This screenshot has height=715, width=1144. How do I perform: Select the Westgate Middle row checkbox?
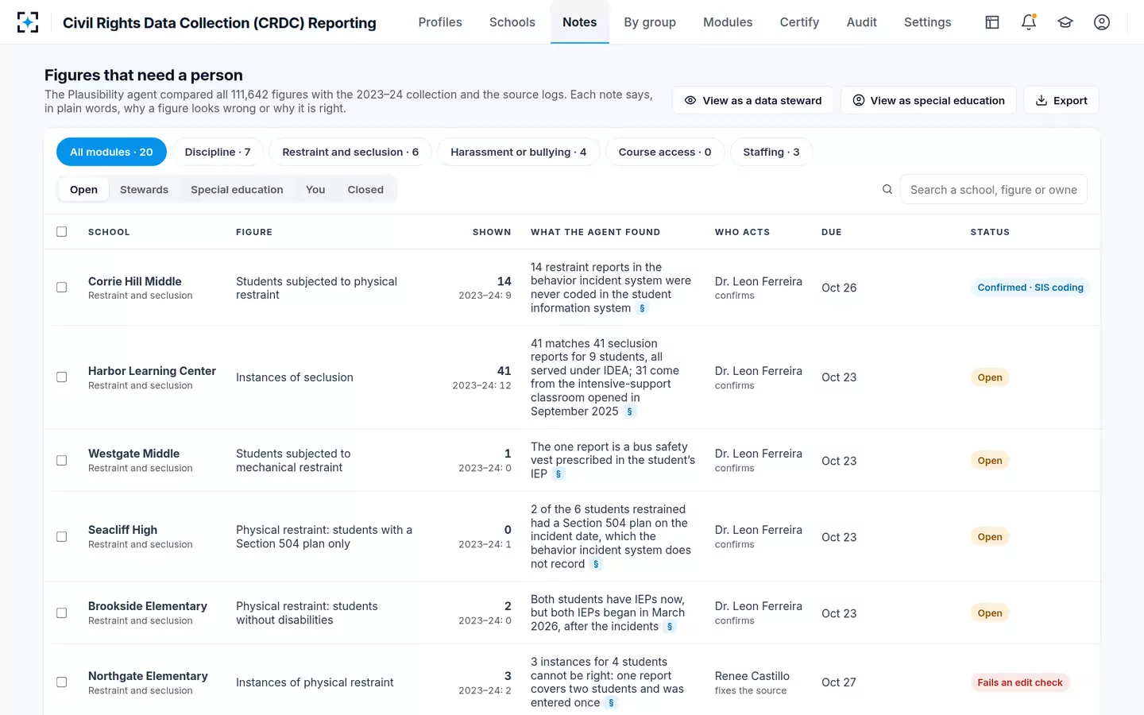[x=62, y=461]
